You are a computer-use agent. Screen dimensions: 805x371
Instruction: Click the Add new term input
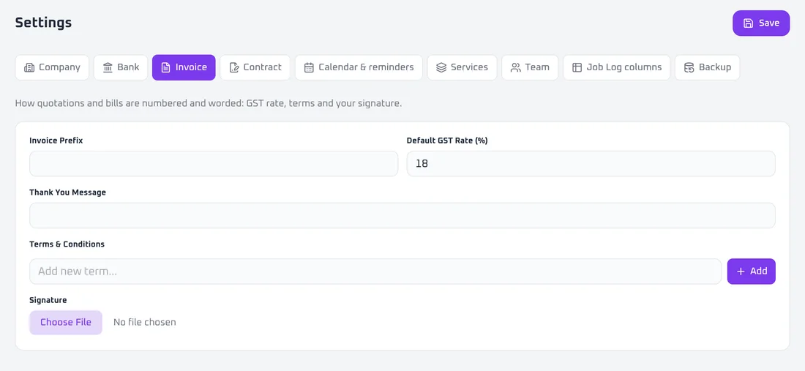pyautogui.click(x=375, y=271)
